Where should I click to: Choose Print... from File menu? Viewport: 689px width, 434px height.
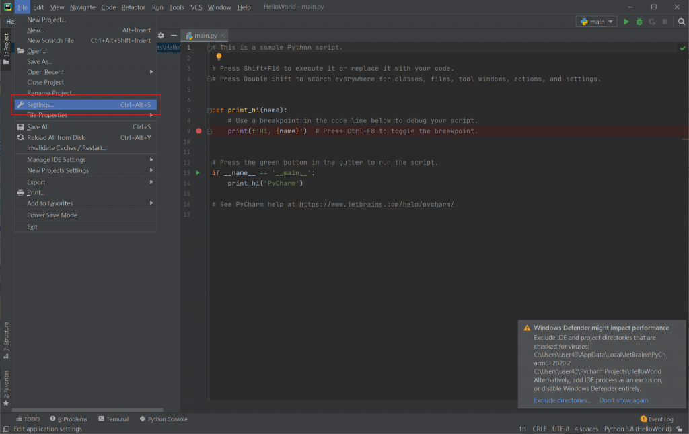(86, 193)
